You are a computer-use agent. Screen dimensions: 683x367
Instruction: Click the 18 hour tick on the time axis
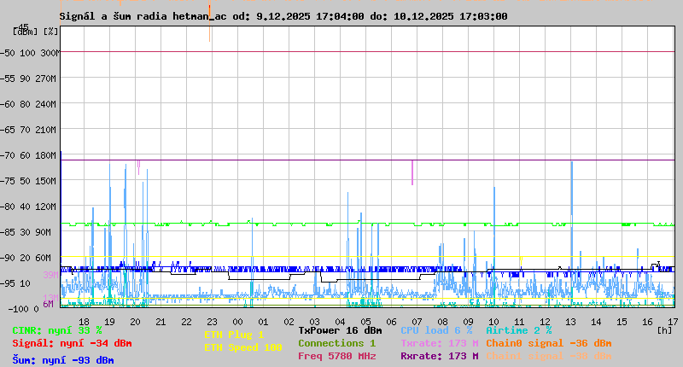(84, 322)
